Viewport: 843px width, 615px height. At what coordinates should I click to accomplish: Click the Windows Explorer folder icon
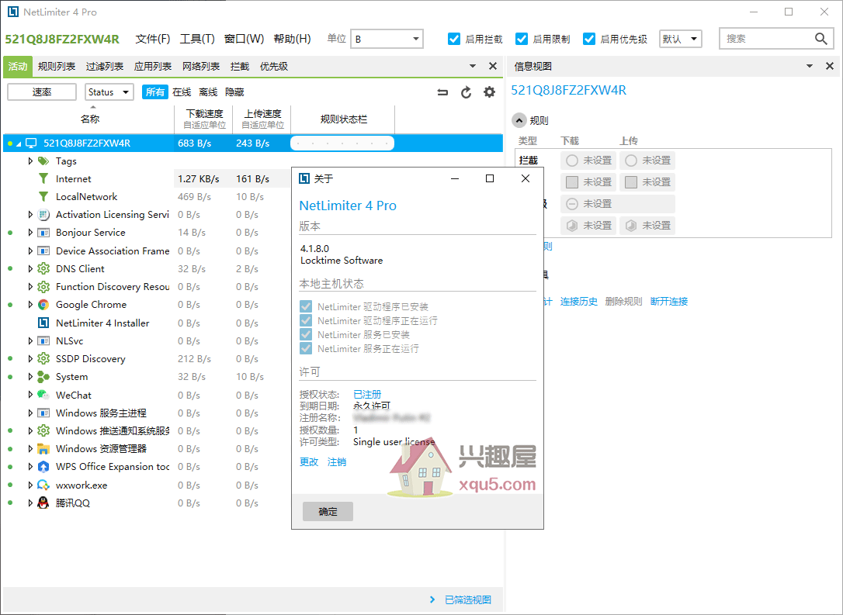(43, 448)
